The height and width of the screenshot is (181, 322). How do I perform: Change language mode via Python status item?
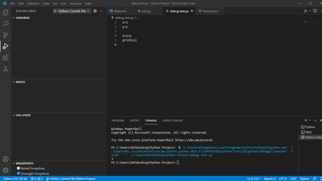tap(304, 179)
